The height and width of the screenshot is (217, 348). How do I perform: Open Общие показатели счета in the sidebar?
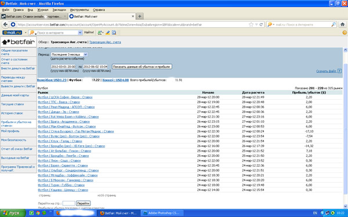pos(14,52)
